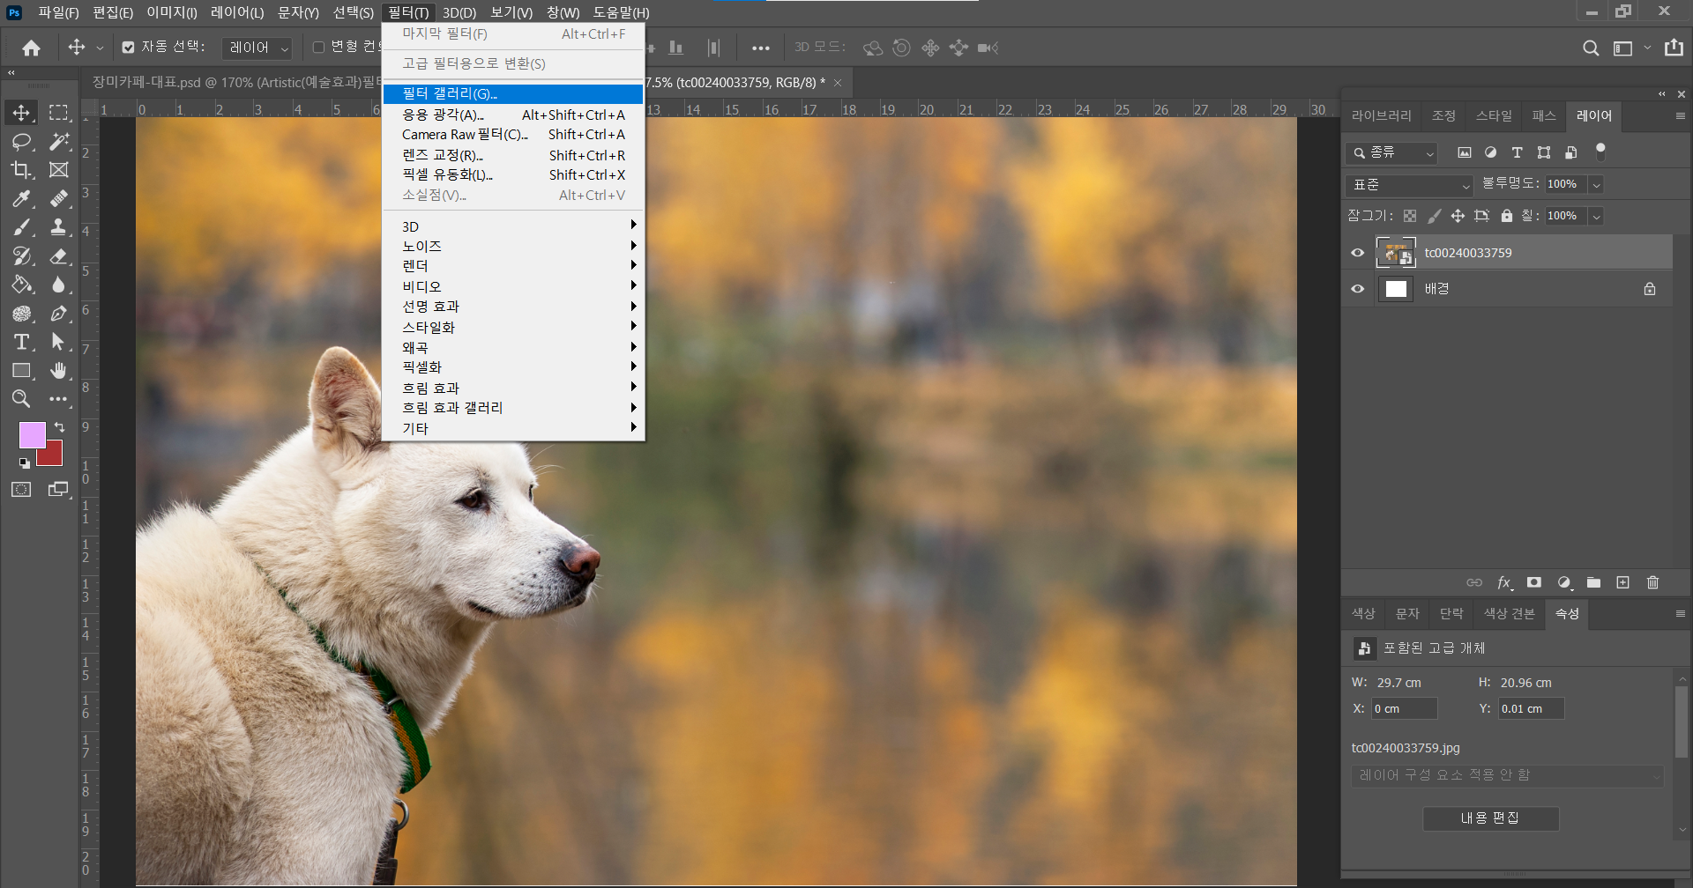Switch to the 조정 panel tab
The image size is (1693, 888).
pos(1443,115)
